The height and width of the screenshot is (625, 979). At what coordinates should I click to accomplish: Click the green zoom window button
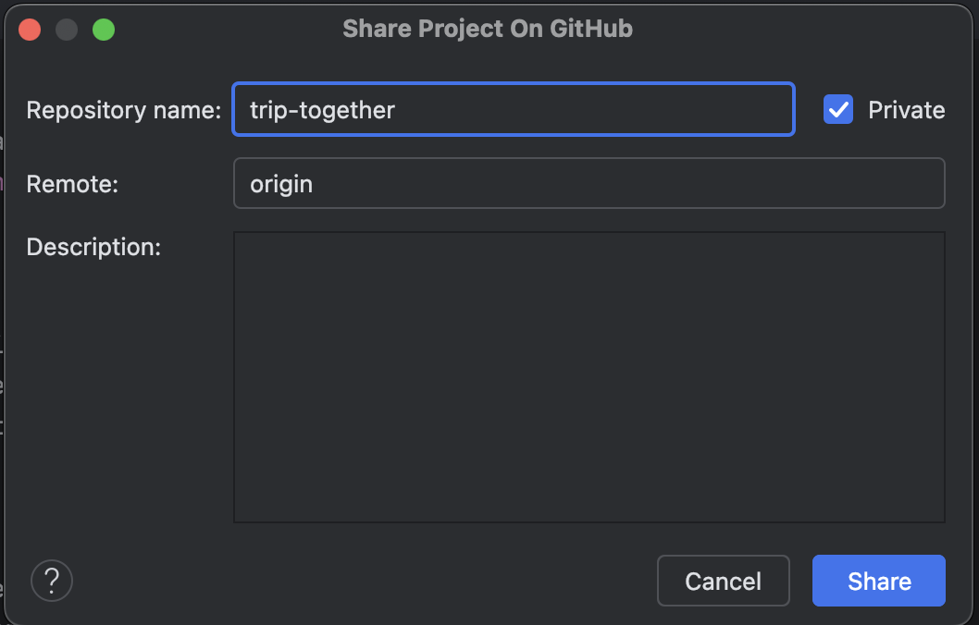tap(104, 30)
